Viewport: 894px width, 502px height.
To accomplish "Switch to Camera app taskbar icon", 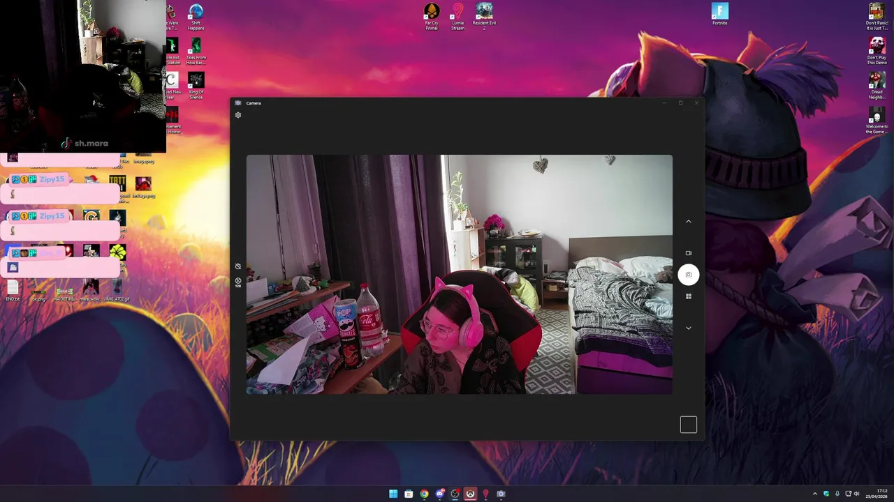I will pyautogui.click(x=501, y=494).
